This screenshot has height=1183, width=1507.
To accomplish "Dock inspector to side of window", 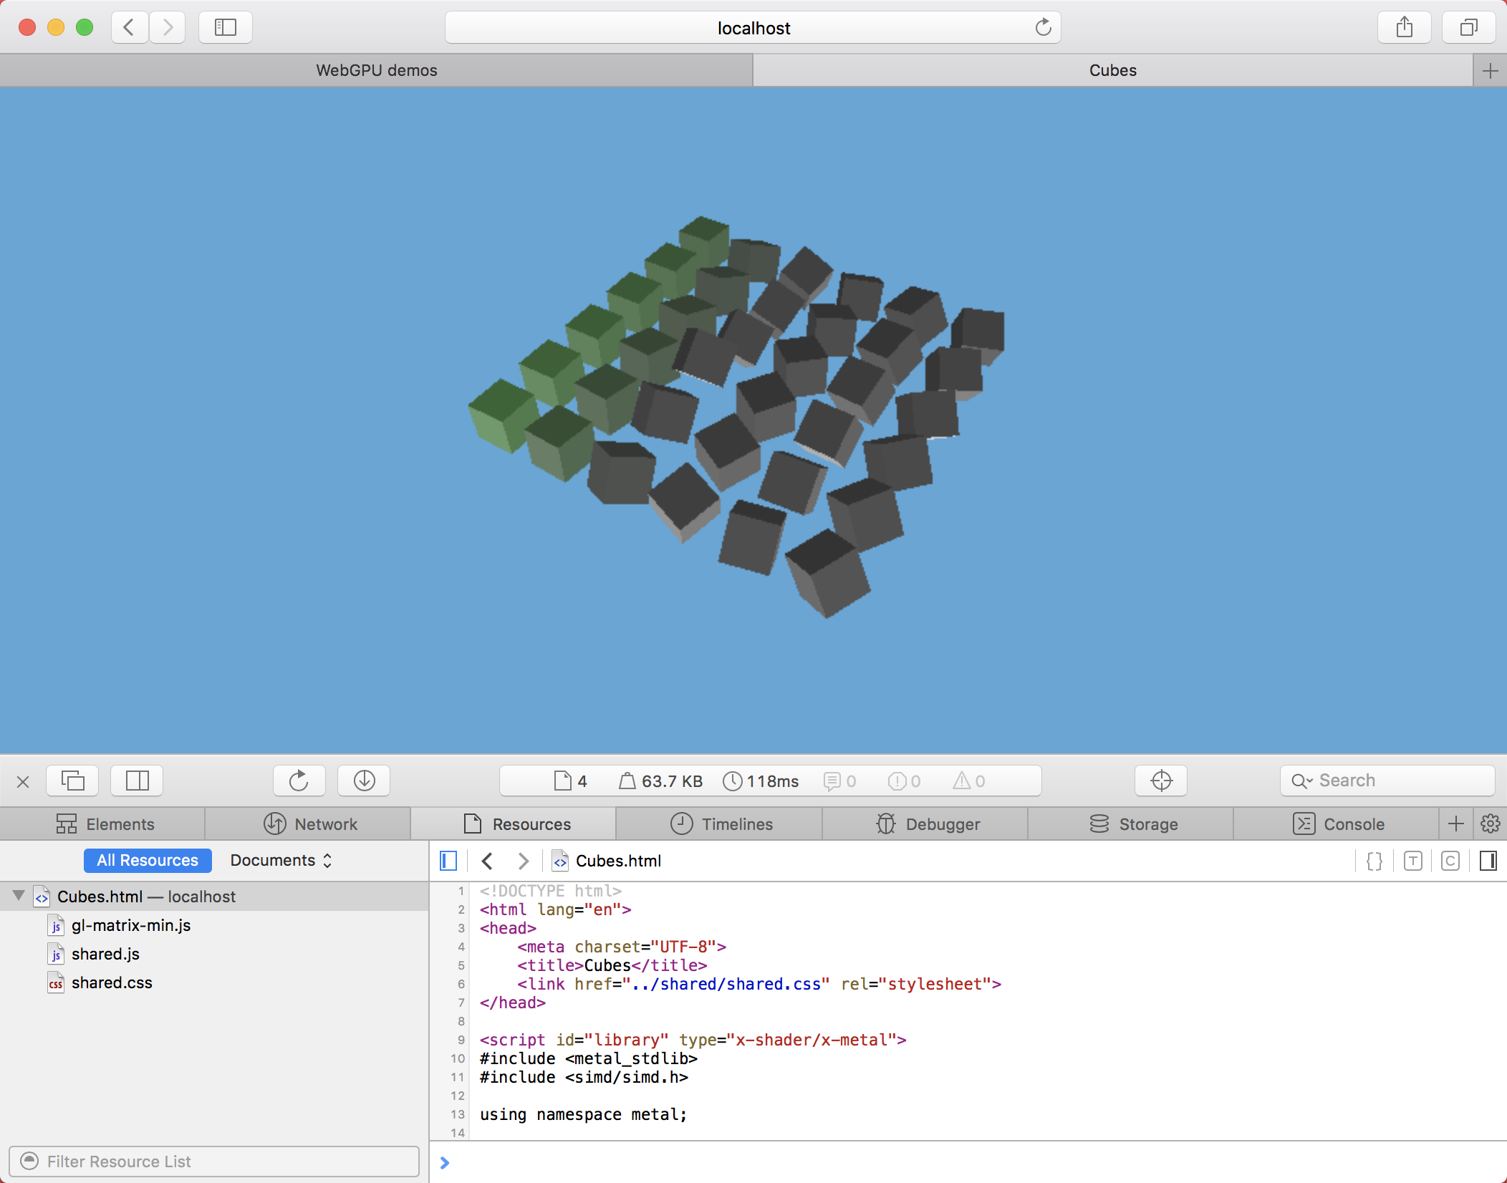I will 137,781.
